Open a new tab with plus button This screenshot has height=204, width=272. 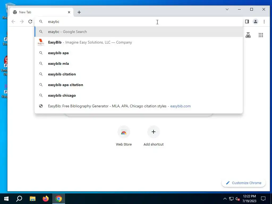pos(79,12)
